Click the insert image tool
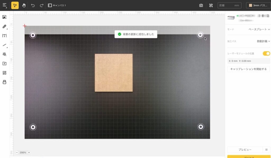 pos(4,17)
